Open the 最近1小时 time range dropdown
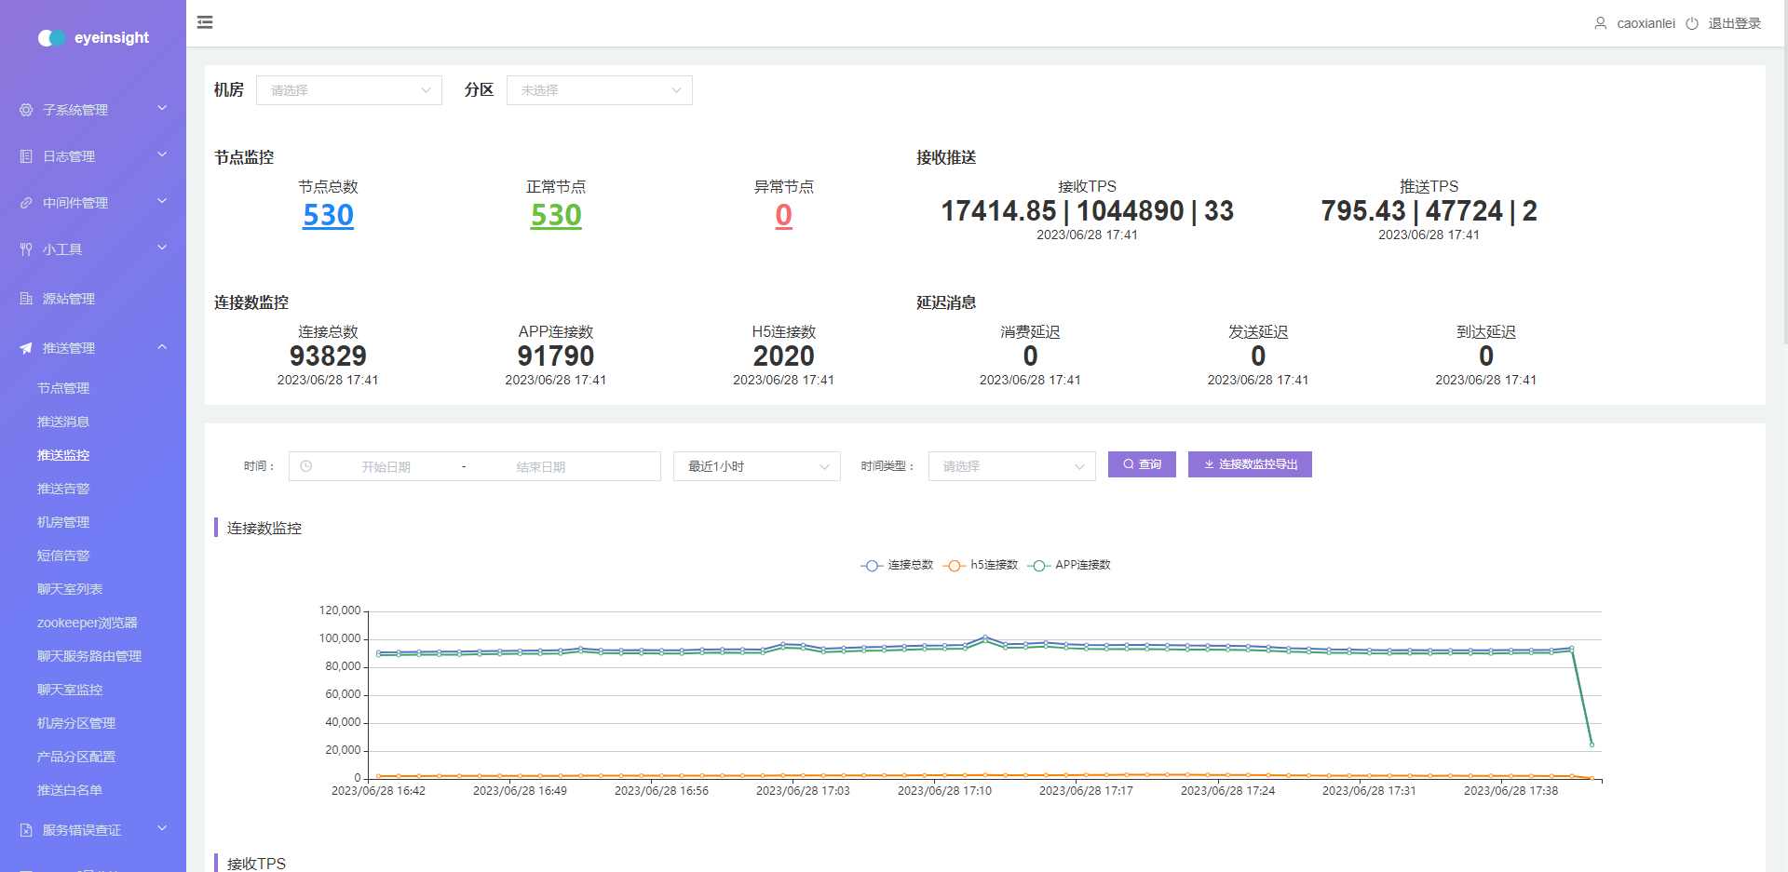This screenshot has height=872, width=1788. [757, 466]
